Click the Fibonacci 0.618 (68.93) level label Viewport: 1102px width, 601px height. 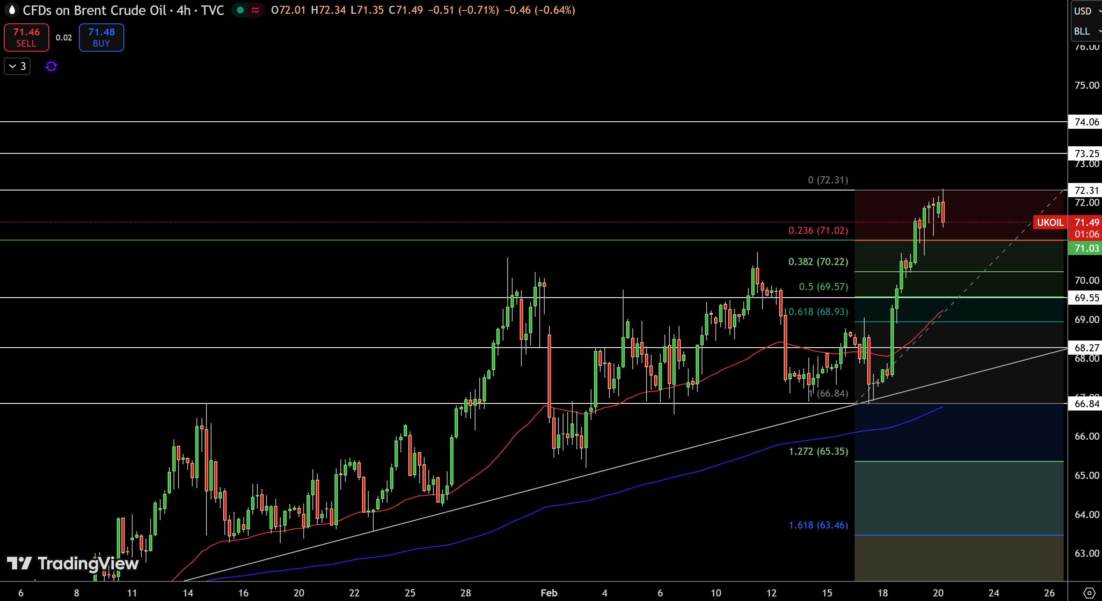(x=818, y=312)
